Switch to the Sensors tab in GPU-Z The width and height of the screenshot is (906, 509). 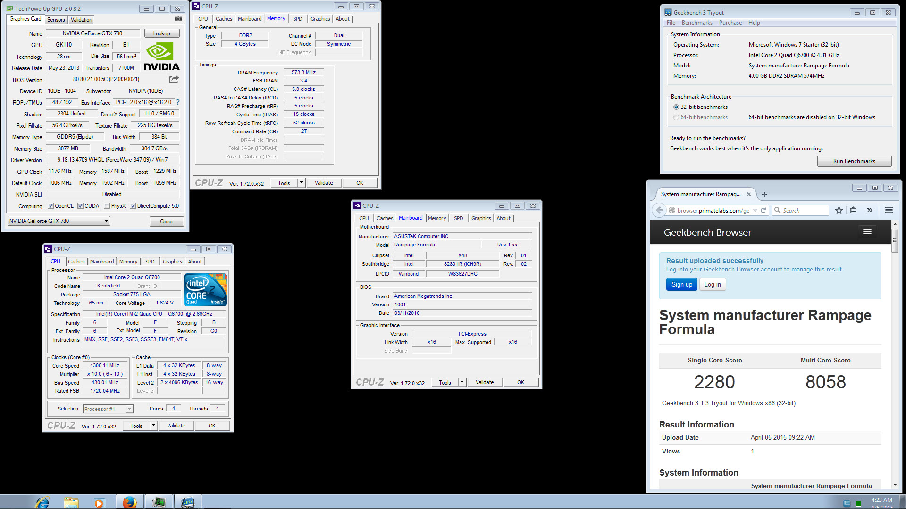56,19
